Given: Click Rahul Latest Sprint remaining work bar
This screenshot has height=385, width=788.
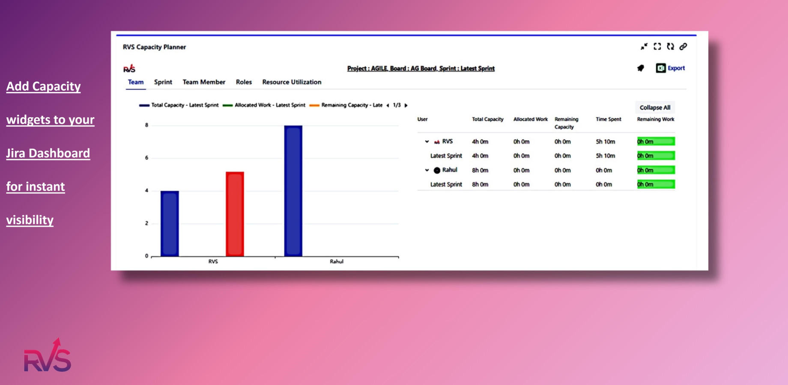Looking at the screenshot, I should tap(656, 184).
